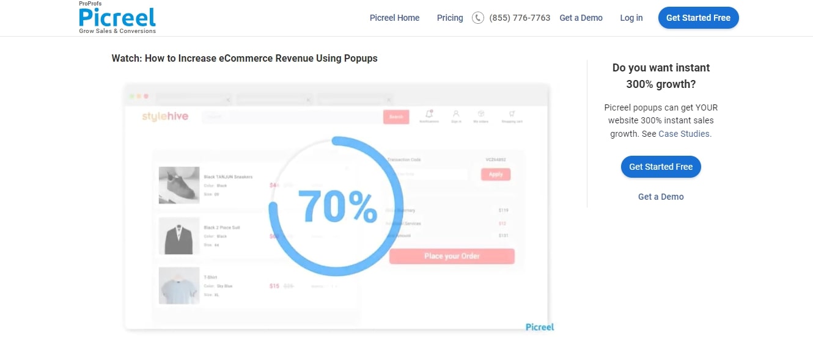Click the Notifications bell icon in the demo
Screen dimensions: 813x353
pyautogui.click(x=429, y=114)
